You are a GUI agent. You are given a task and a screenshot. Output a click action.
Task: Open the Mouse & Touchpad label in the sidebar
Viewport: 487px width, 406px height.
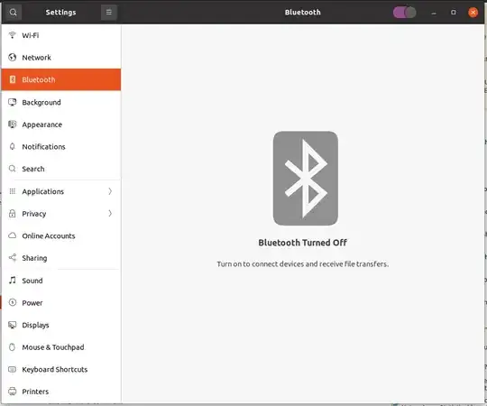(x=53, y=347)
